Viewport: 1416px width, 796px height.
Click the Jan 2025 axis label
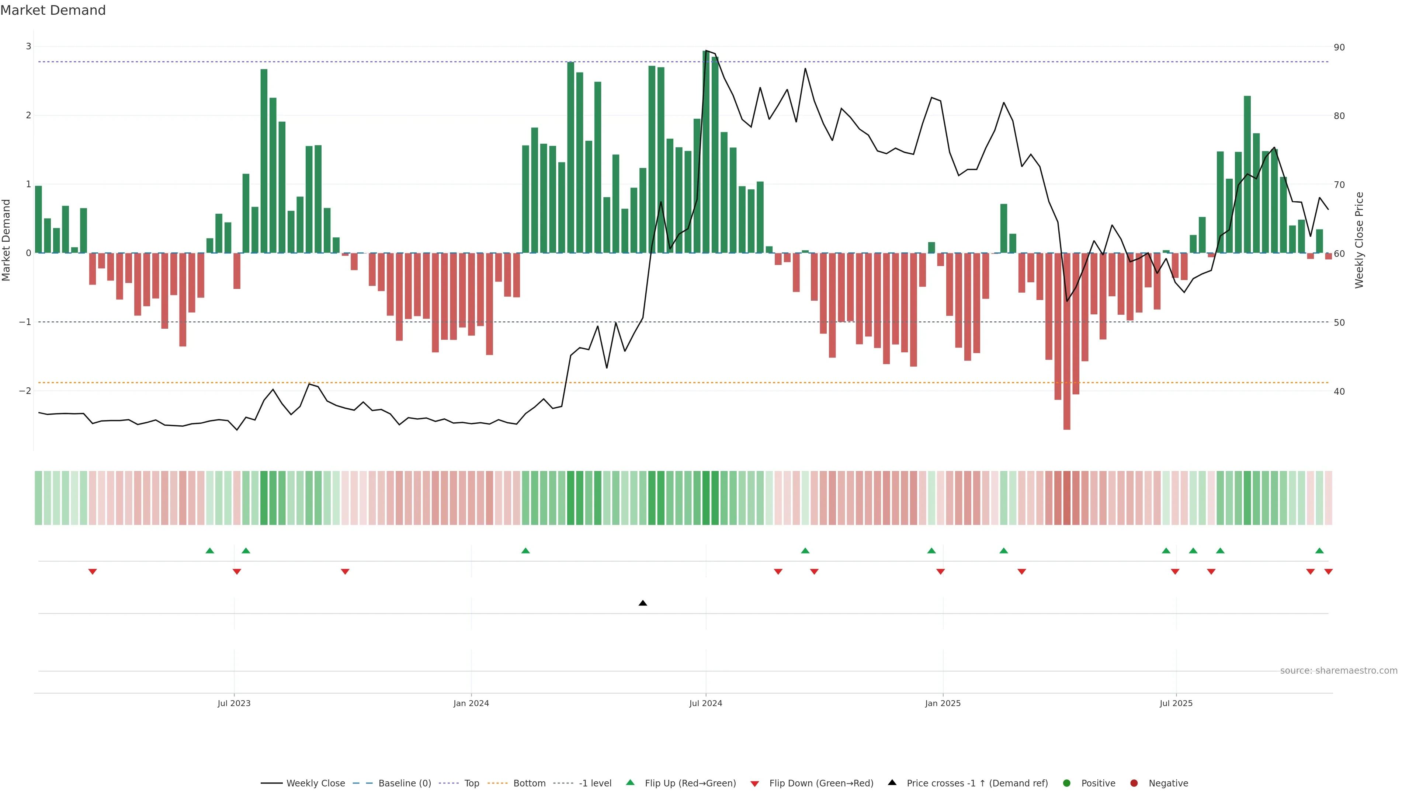943,703
